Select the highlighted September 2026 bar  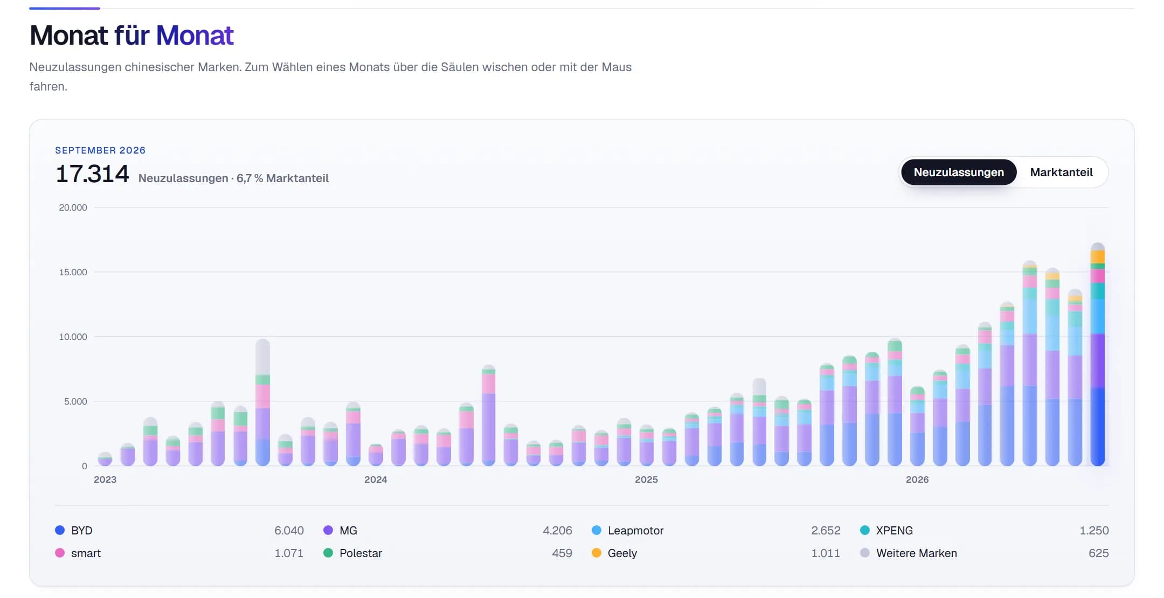pyautogui.click(x=1098, y=354)
